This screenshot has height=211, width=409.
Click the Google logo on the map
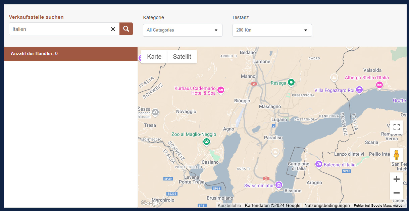click(x=151, y=203)
